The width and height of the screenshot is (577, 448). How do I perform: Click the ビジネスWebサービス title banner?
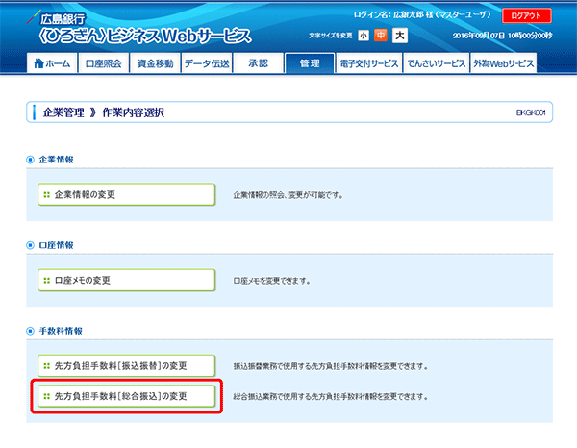point(145,37)
